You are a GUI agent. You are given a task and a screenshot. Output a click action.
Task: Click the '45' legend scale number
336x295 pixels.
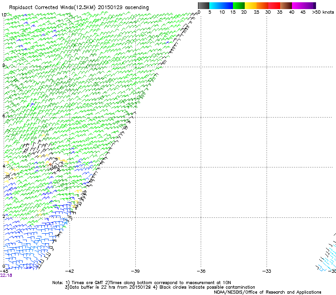point(303,12)
